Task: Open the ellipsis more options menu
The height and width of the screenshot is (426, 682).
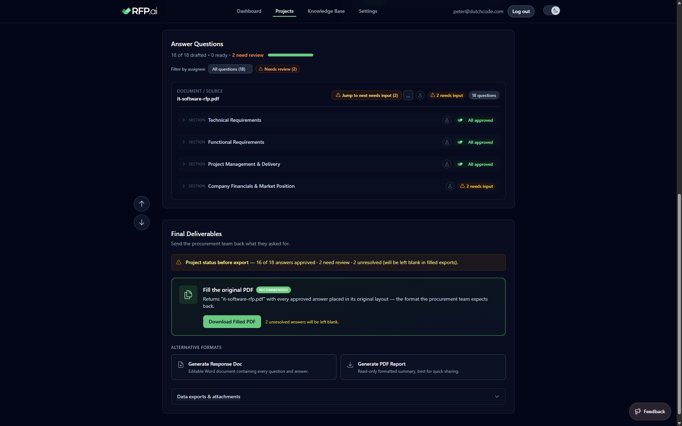Action: pos(408,95)
